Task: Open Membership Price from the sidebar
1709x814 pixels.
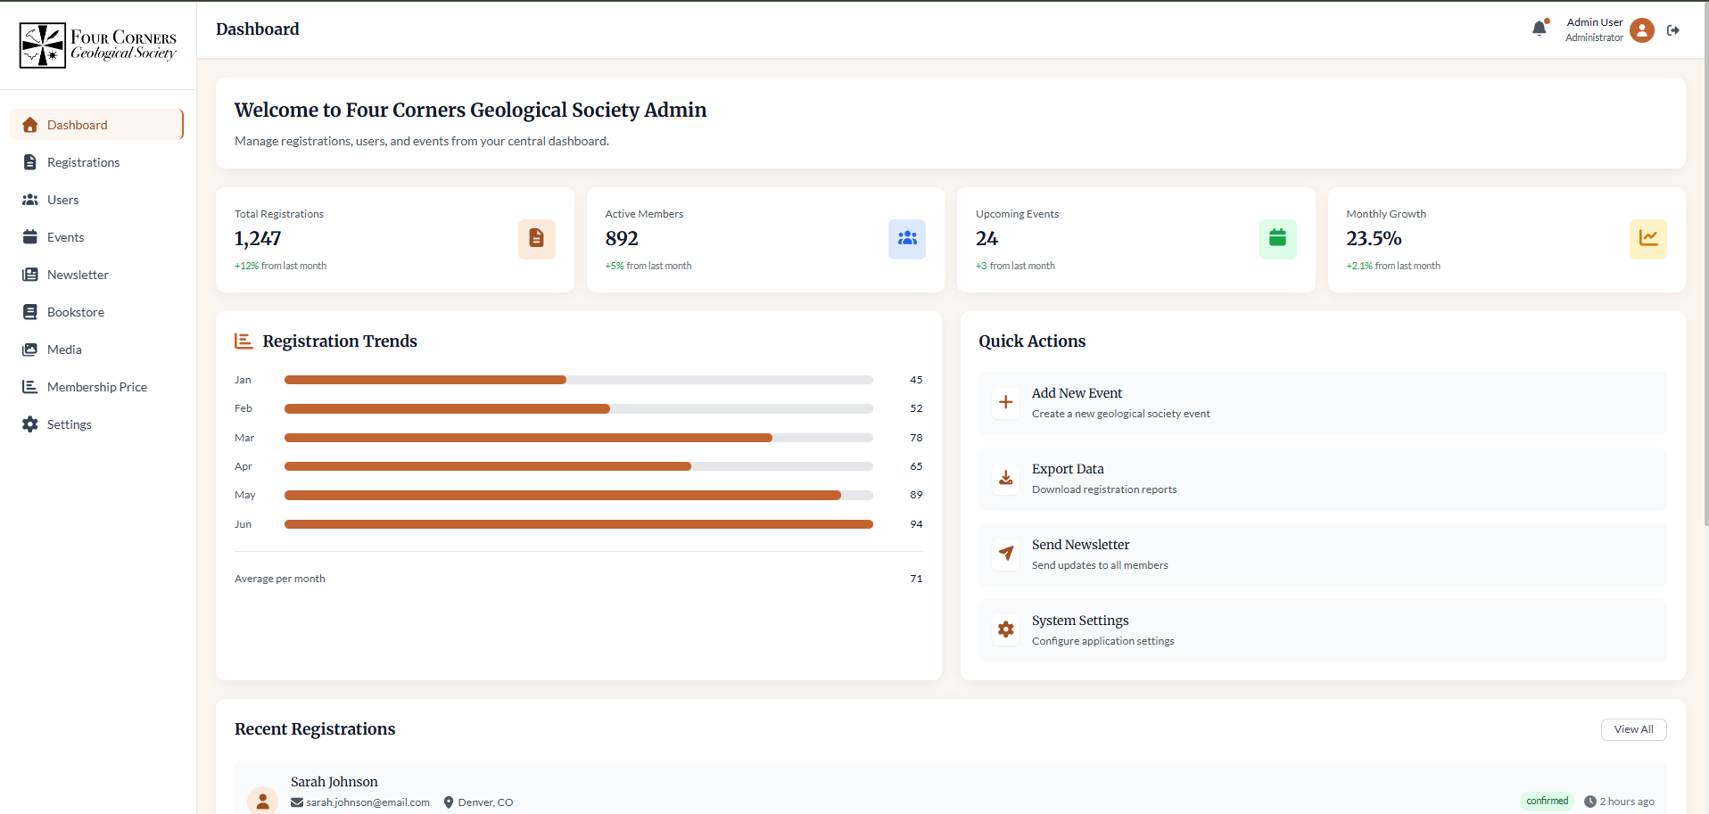Action: click(x=96, y=387)
